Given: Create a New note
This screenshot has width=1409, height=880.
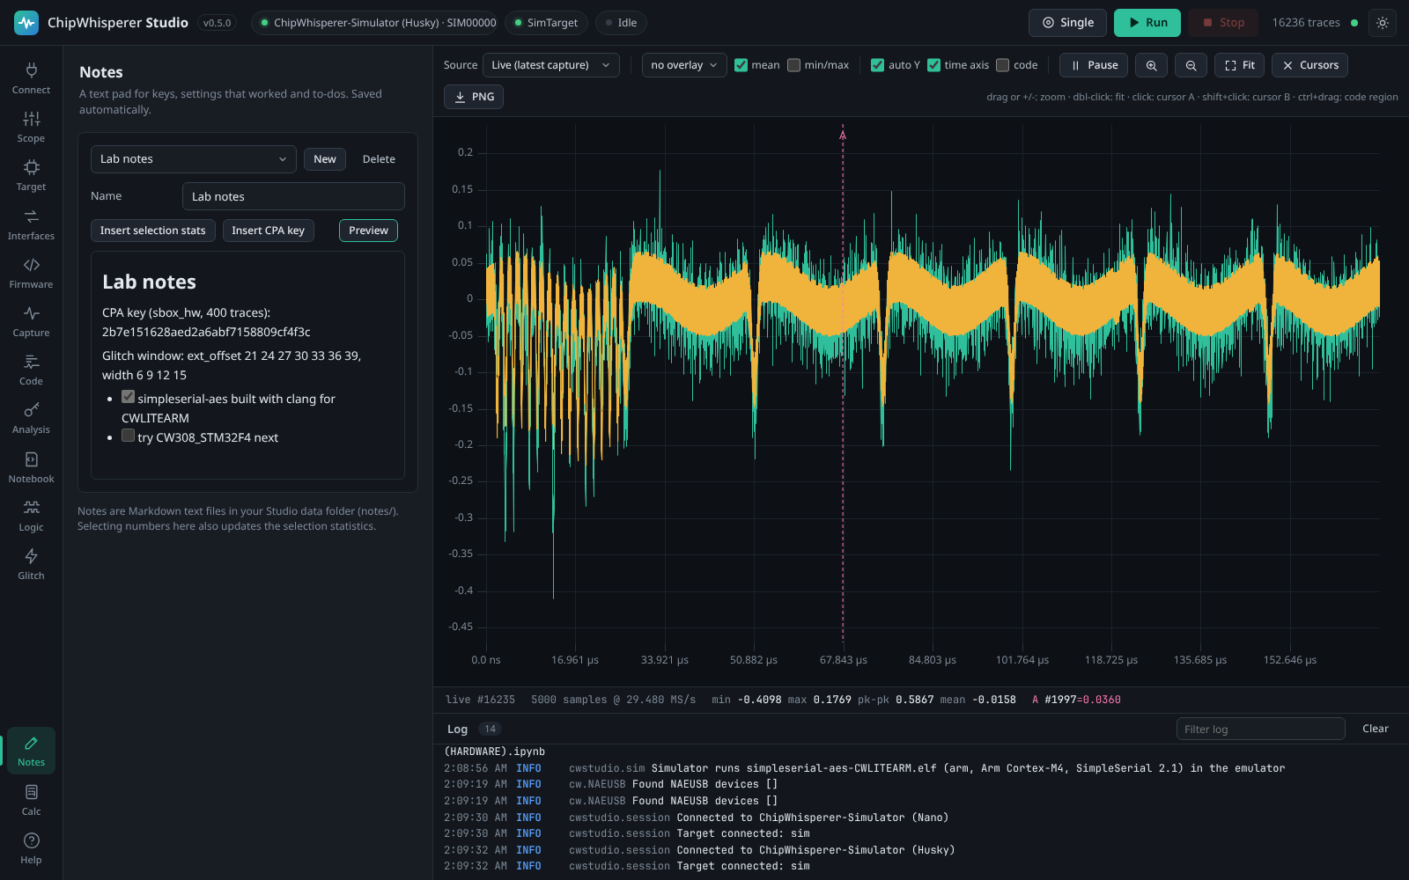Looking at the screenshot, I should coord(325,159).
